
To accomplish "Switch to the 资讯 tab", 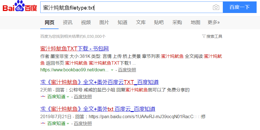I will tap(68, 22).
